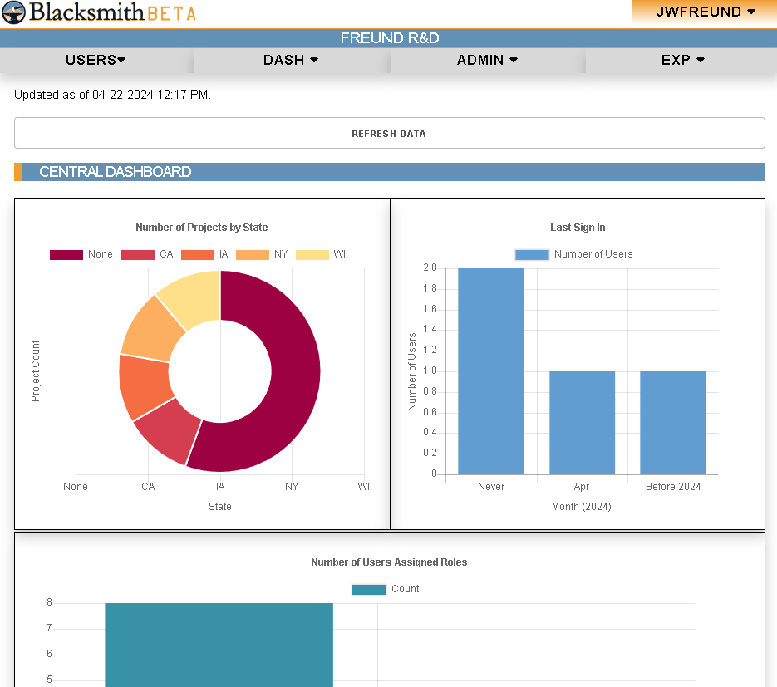Hide the IA series via legend
Screen dimensions: 777x687
[x=198, y=254]
